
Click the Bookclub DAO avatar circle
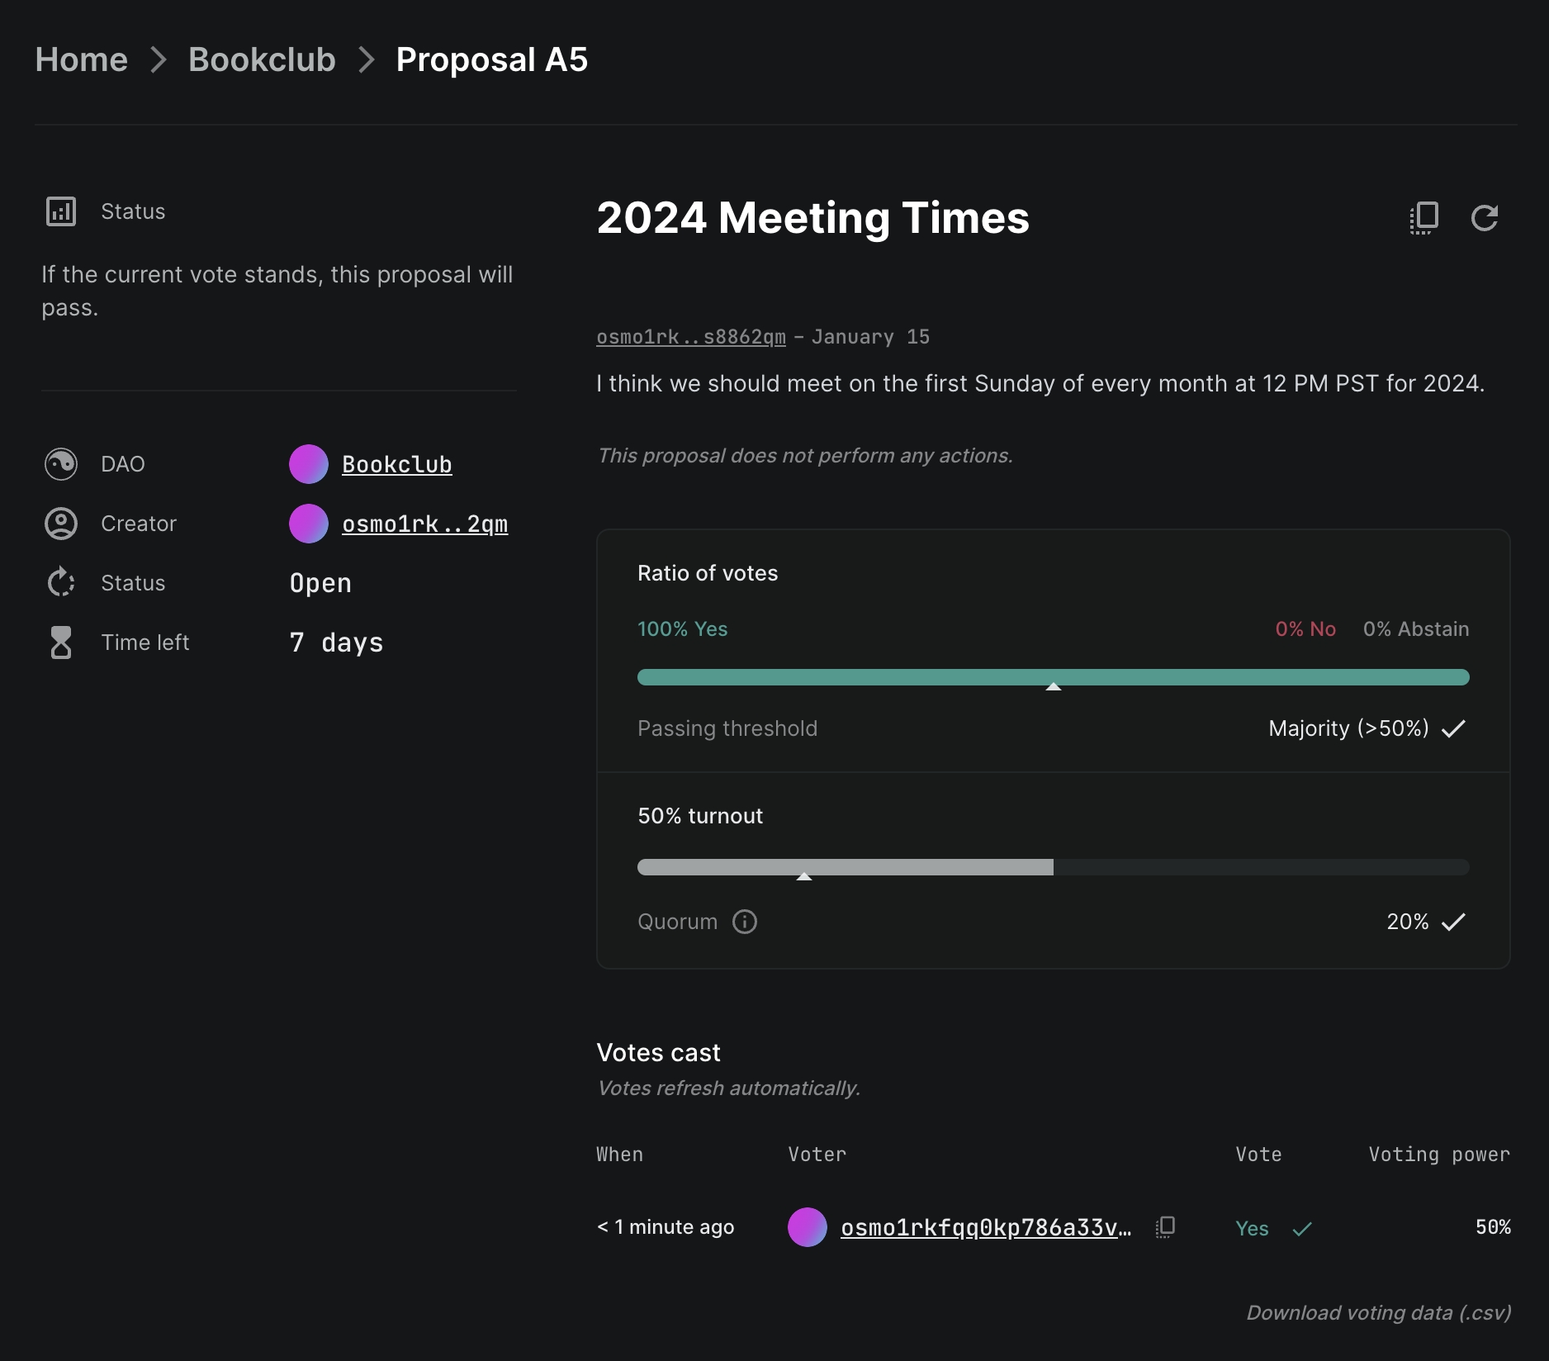309,464
